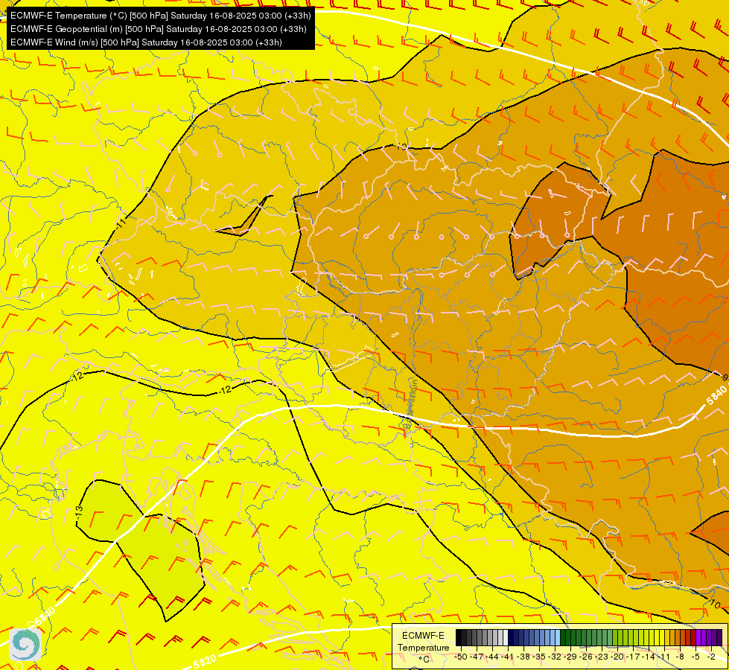The image size is (729, 670).
Task: Click the legend tick value -41
Action: [508, 657]
